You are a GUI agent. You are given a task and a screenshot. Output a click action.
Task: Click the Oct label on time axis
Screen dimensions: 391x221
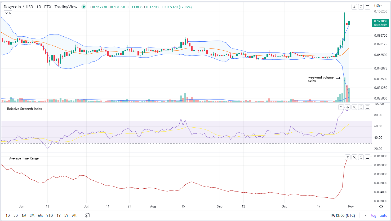click(x=284, y=206)
